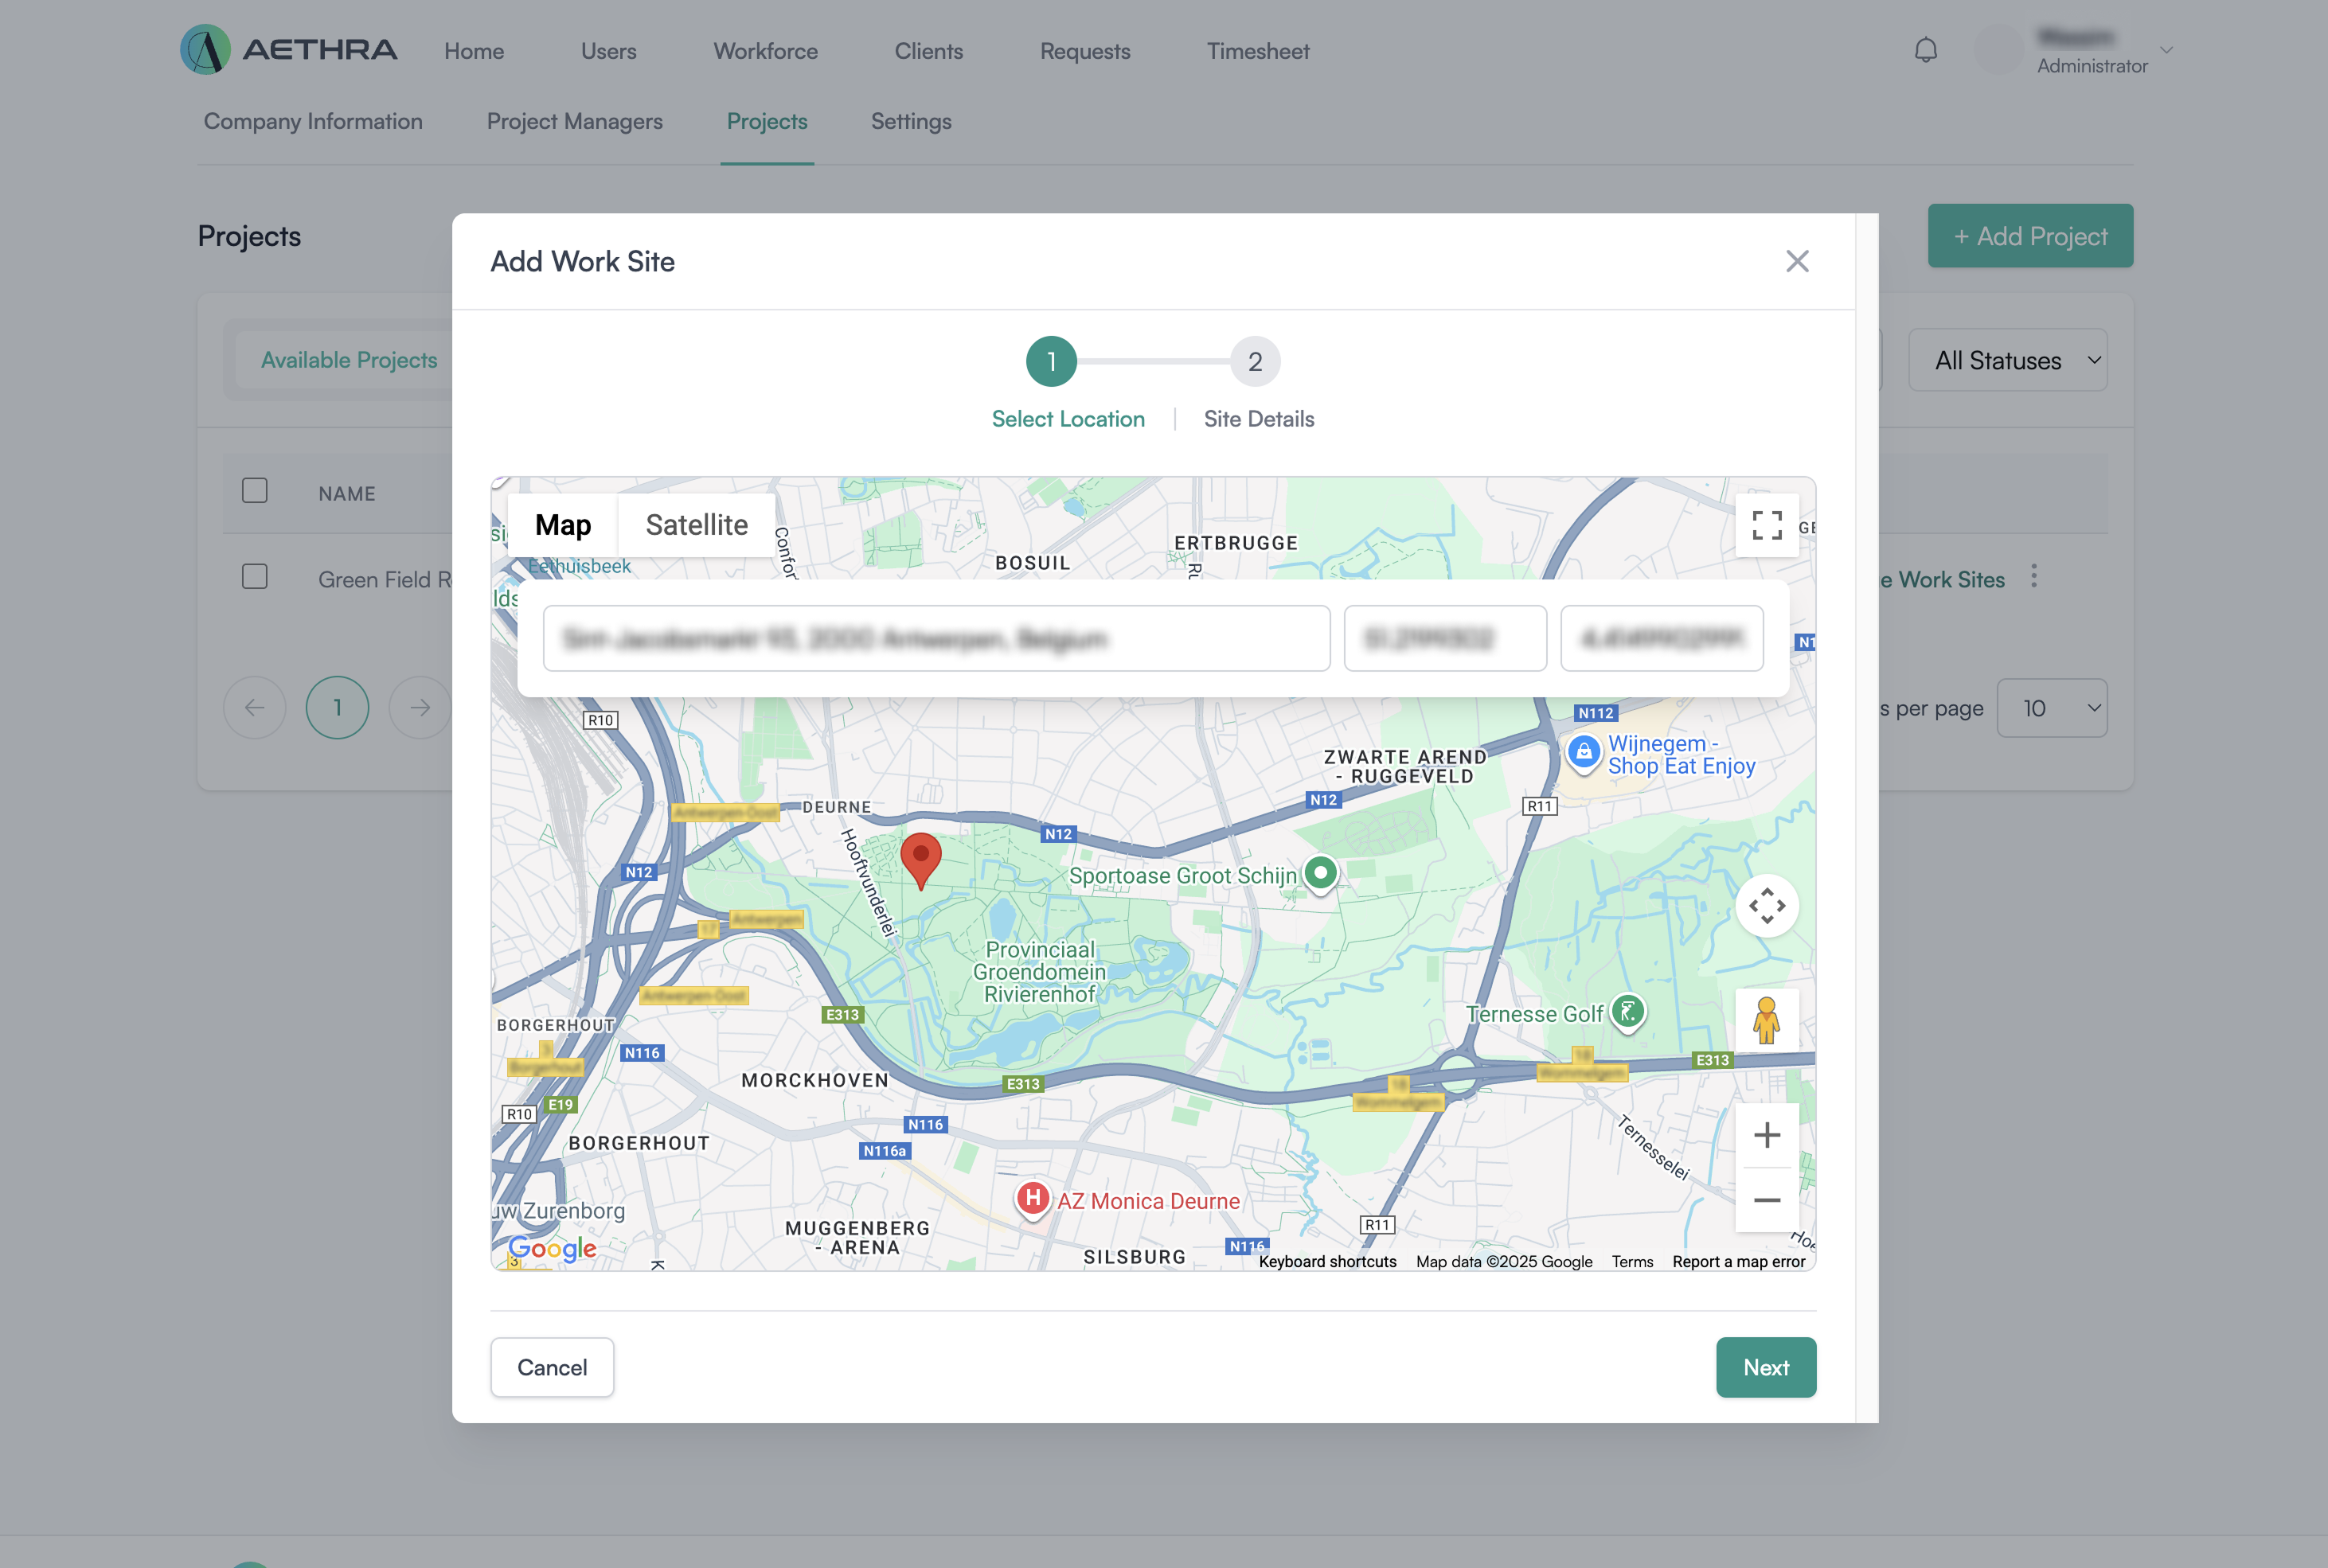
Task: Click the Aethra logo
Action: coord(289,50)
